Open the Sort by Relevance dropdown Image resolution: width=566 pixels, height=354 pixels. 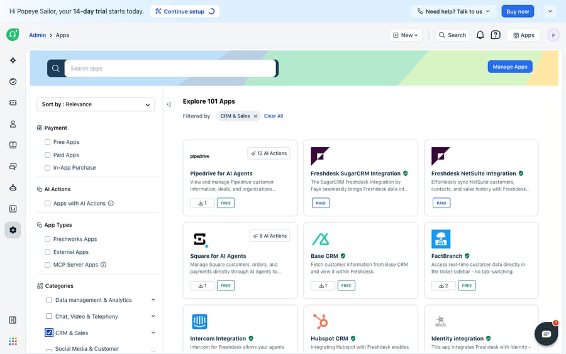[x=96, y=104]
